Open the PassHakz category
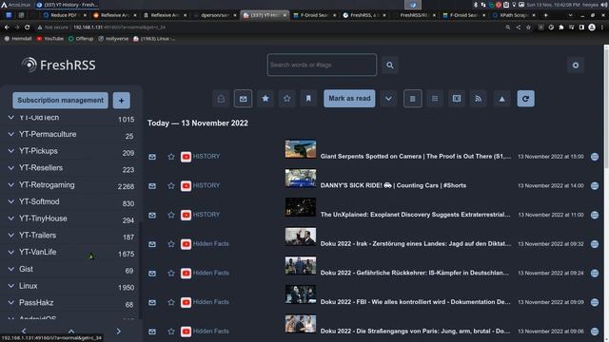 pyautogui.click(x=36, y=303)
